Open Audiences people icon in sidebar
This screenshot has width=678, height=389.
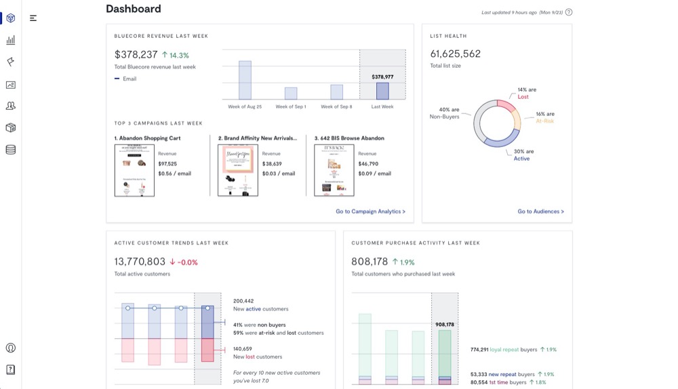(x=10, y=106)
